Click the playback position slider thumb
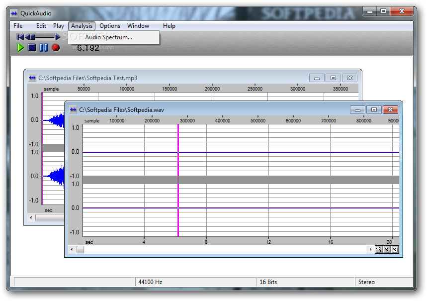Image resolution: width=427 pixels, height=301 pixels. pos(33,37)
